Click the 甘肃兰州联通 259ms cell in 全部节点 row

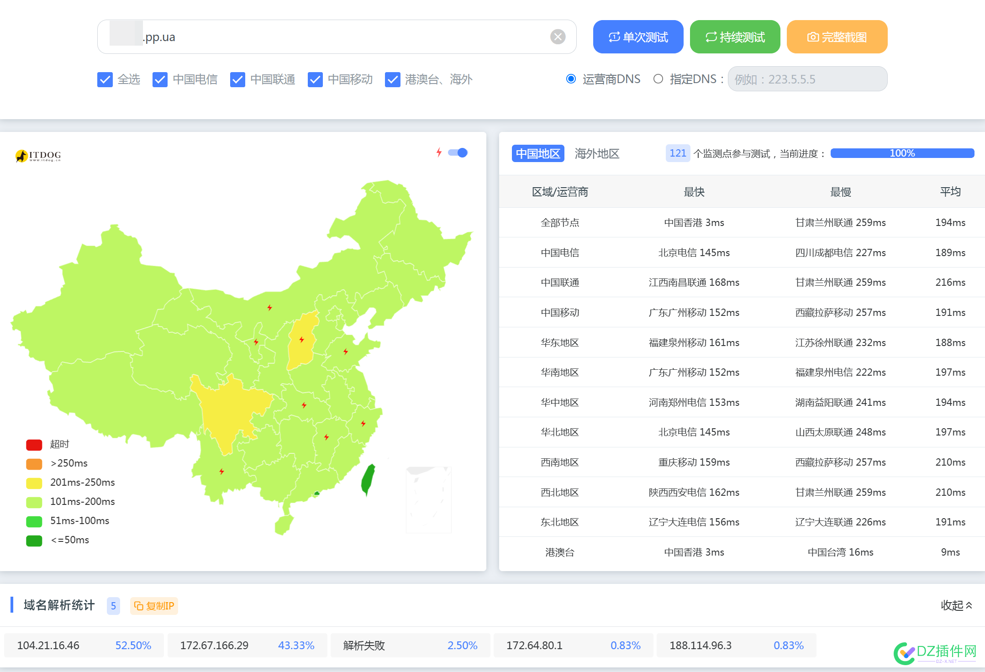pyautogui.click(x=840, y=222)
